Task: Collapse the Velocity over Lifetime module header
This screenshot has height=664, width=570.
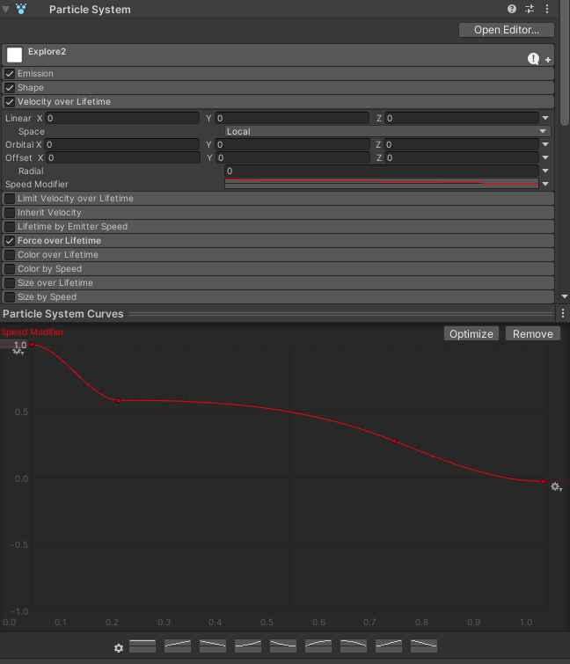Action: coord(278,102)
